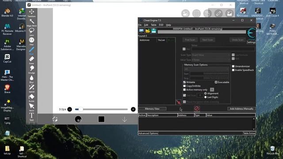Select the Brush tool in ibisPaint

point(31,50)
